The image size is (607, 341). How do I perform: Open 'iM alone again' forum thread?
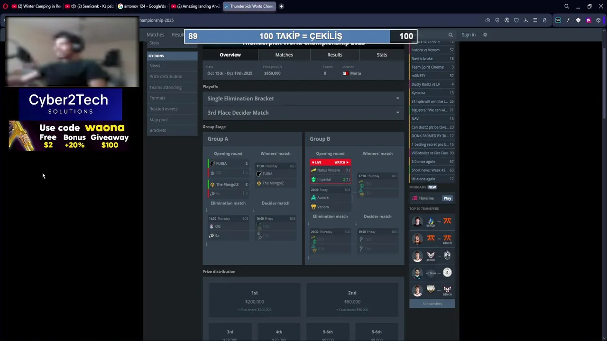(x=432, y=179)
